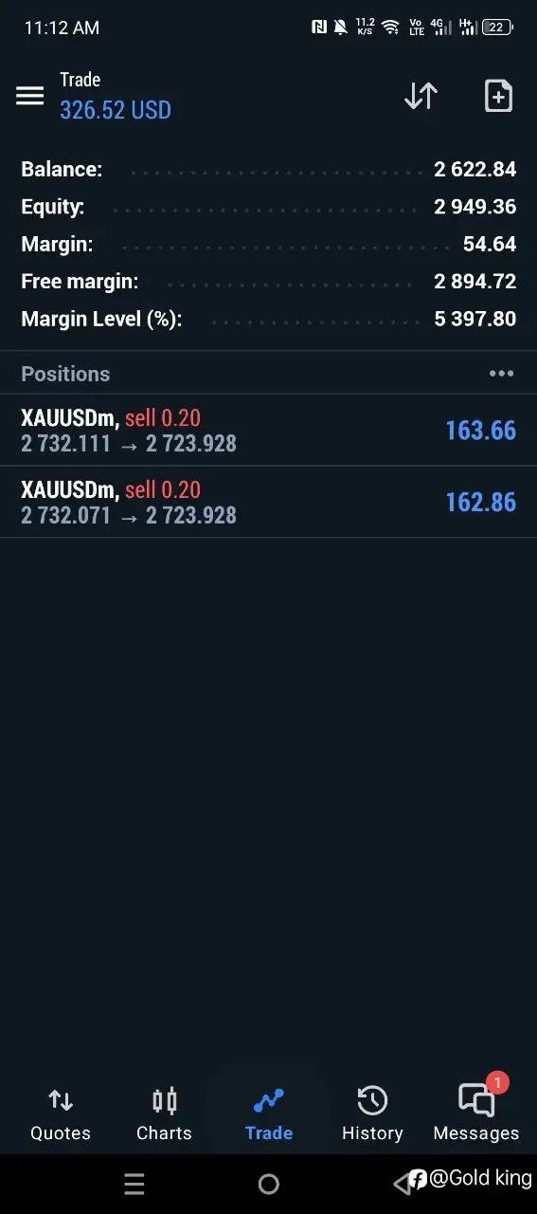This screenshot has width=537, height=1214.
Task: Open the hamburger menu icon
Action: [x=30, y=96]
